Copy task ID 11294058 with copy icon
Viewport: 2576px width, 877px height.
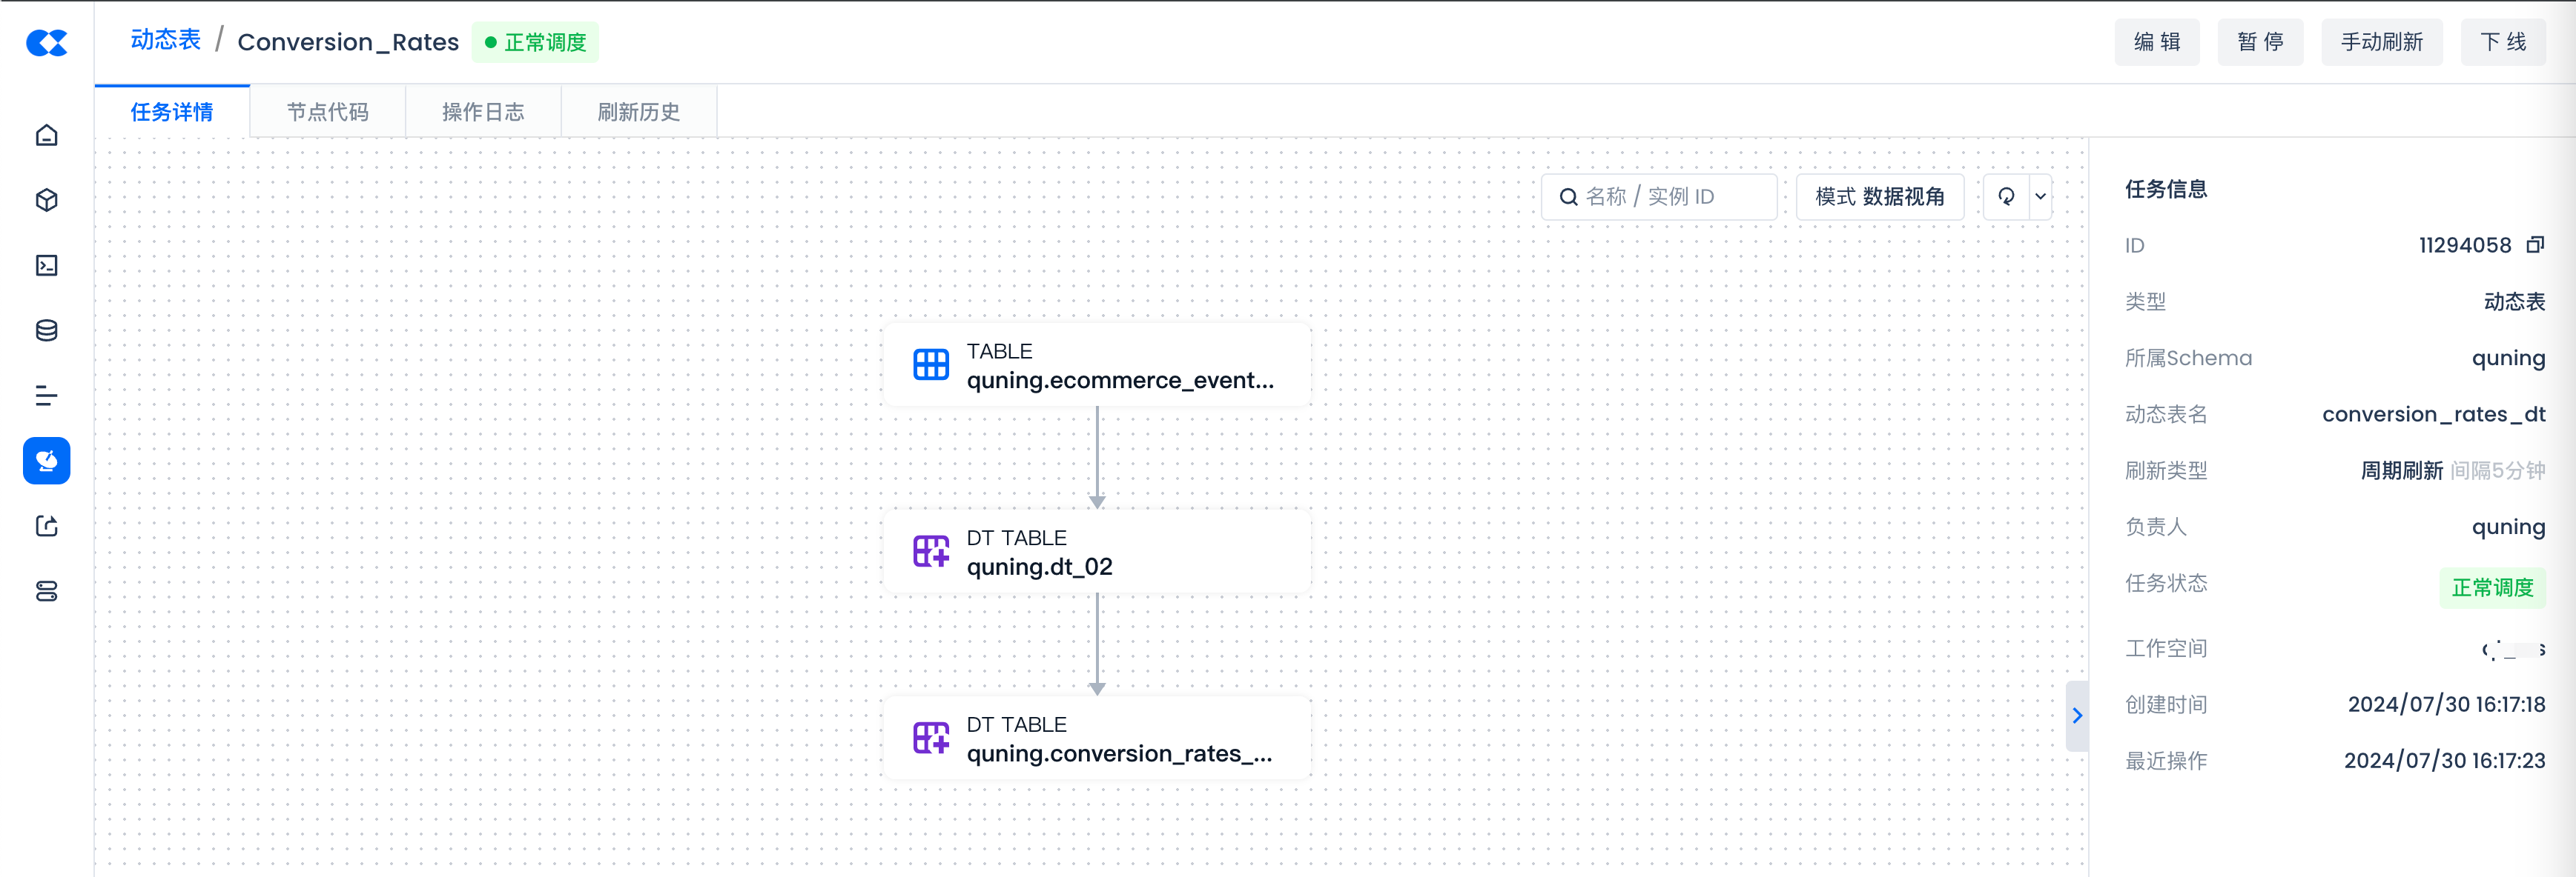coord(2535,244)
